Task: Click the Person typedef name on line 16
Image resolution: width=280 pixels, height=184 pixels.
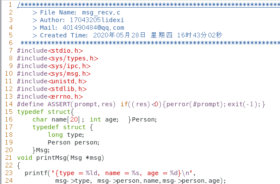Action: point(143,119)
